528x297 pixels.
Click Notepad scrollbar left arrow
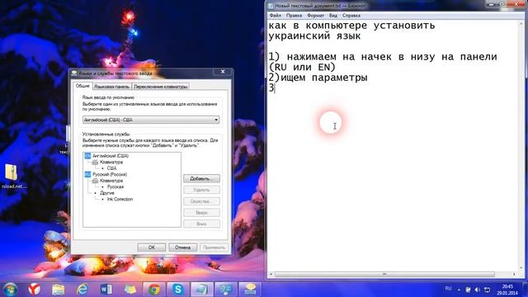point(271,275)
